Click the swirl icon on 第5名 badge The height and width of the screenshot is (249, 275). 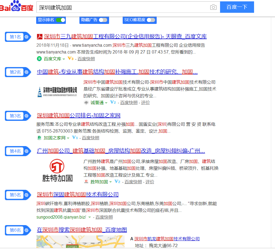[x=26, y=195]
